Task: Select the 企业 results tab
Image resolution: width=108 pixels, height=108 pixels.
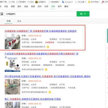Action: (19, 21)
